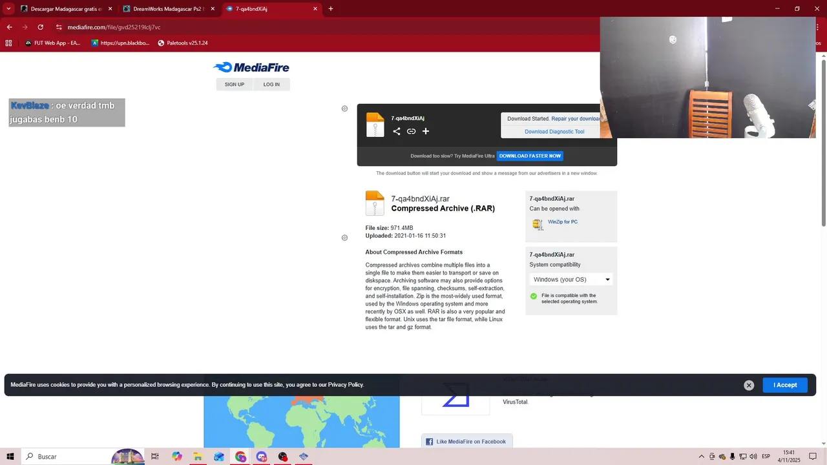This screenshot has height=465, width=827.
Task: Reload the MediaFire page
Action: [x=40, y=27]
